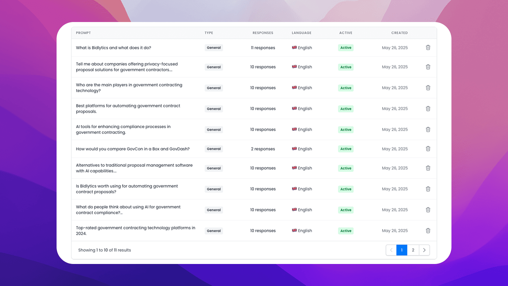
Task: Open the next page using the right chevron
Action: pyautogui.click(x=424, y=250)
